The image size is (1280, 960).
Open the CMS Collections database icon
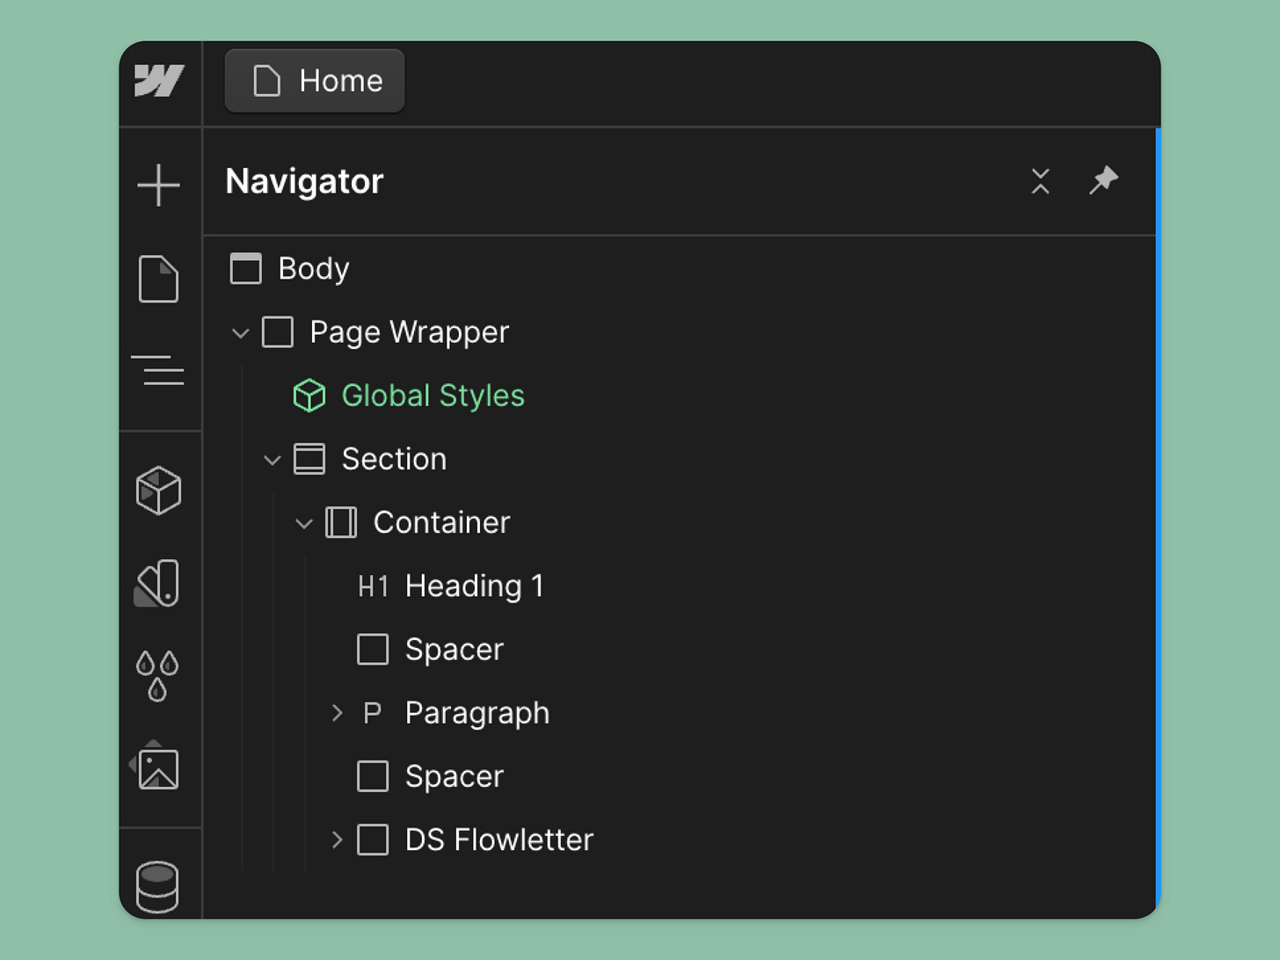[158, 884]
